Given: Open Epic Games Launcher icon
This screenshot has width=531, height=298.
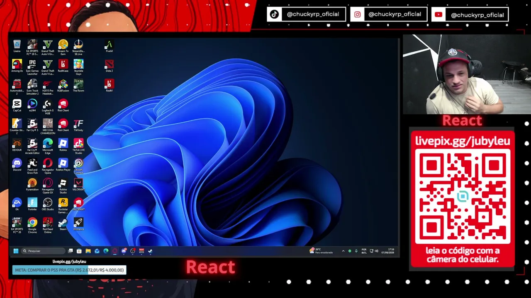Looking at the screenshot, I should [x=32, y=67].
